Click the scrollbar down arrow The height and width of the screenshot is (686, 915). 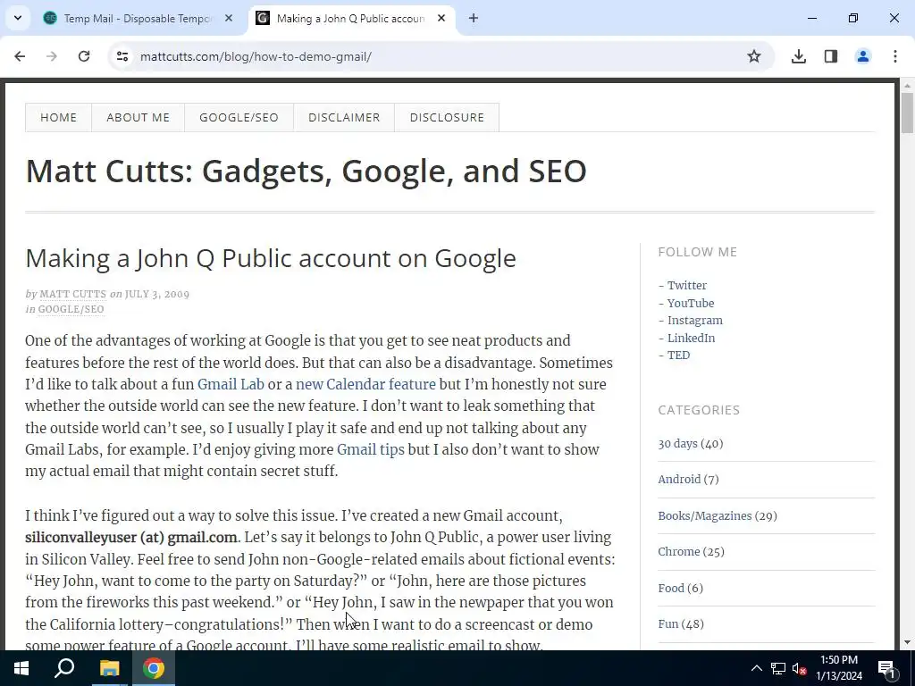pos(907,643)
